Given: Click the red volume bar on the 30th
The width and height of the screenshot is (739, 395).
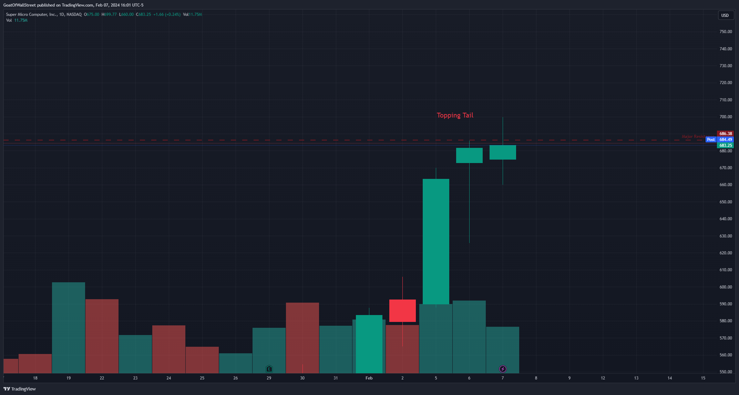Looking at the screenshot, I should tap(302, 338).
